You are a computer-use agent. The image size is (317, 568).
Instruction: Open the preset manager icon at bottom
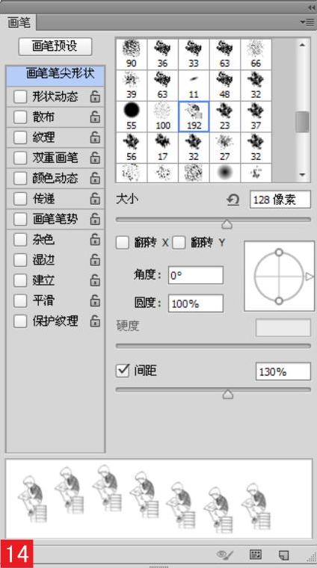click(x=256, y=555)
